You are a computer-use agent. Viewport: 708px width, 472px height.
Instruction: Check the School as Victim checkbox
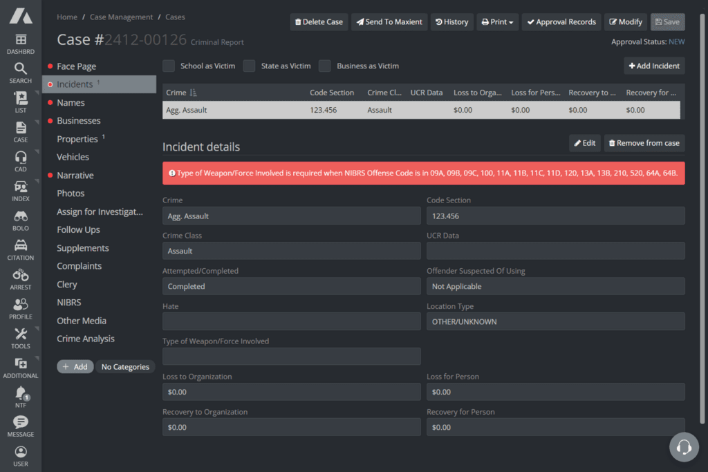click(x=168, y=66)
